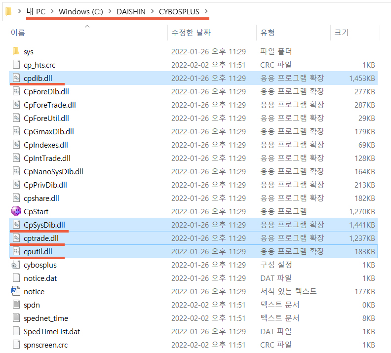Click the spednet_time text document icon
This screenshot has height=353, width=391.
click(16, 318)
